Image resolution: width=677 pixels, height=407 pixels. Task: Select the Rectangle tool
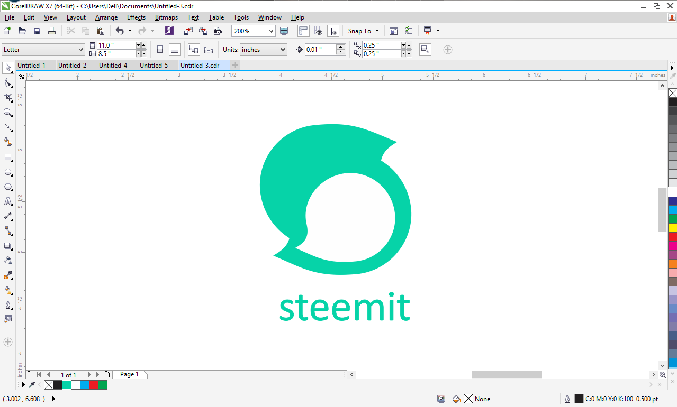[8, 157]
